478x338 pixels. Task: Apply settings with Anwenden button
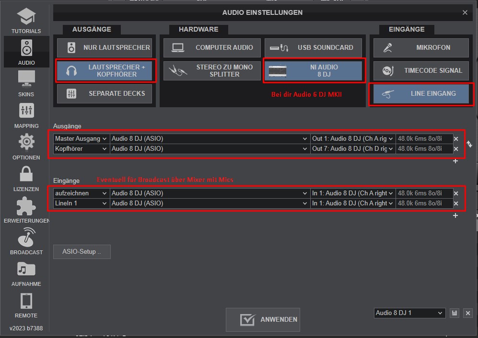(263, 319)
